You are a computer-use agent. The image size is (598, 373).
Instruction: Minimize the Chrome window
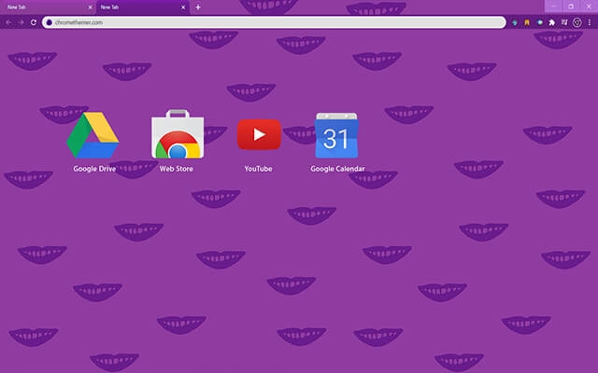pos(553,7)
